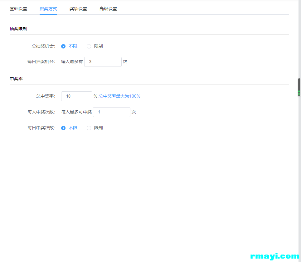Open the 奖项设置 tab
This screenshot has width=301, height=262.
click(x=78, y=9)
